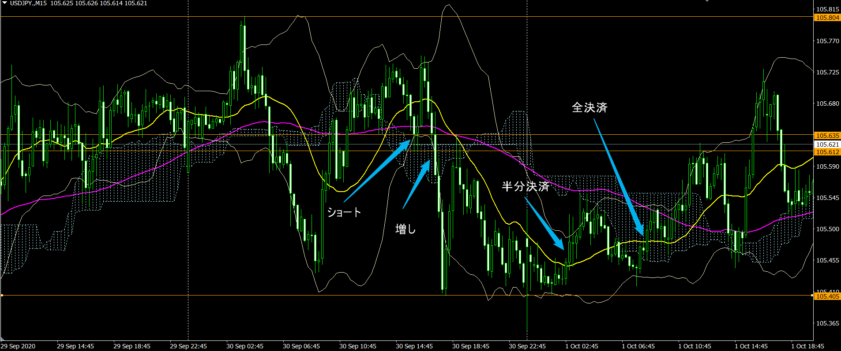Click the 105.770 price scale label
Image resolution: width=841 pixels, height=351 pixels.
828,41
